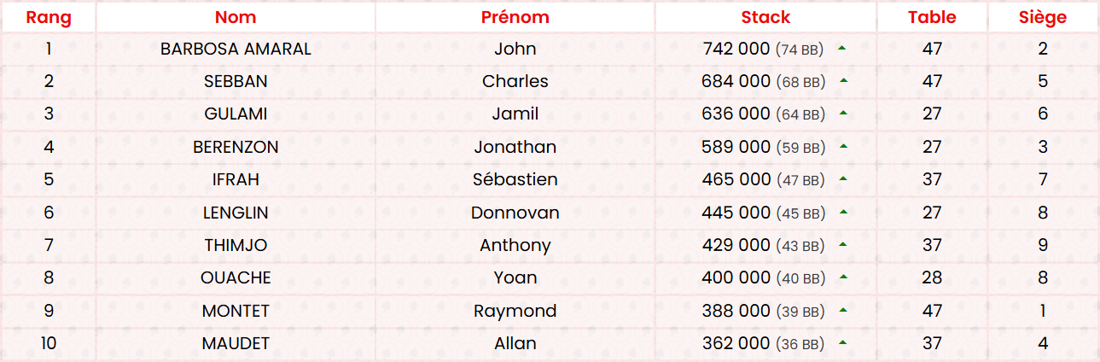Image resolution: width=1100 pixels, height=362 pixels.
Task: Click the Siège column header
Action: [x=1043, y=17]
